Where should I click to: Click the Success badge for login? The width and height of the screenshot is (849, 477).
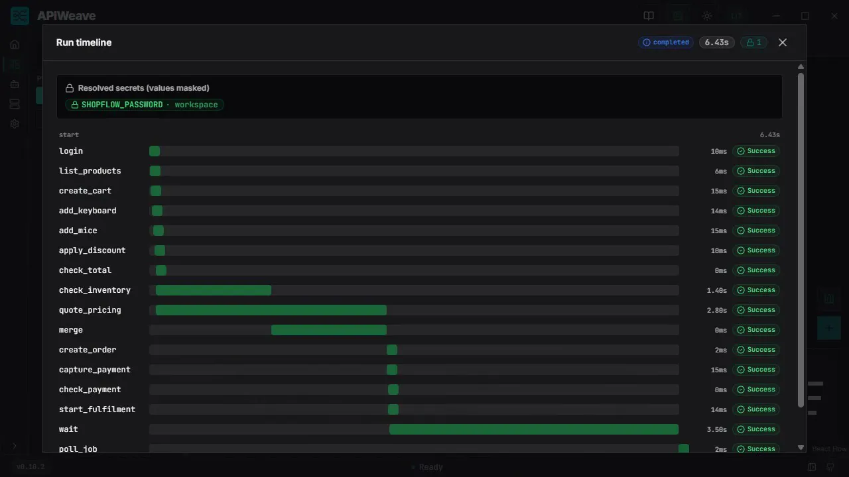pos(756,151)
